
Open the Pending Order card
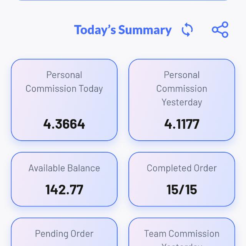64,232
